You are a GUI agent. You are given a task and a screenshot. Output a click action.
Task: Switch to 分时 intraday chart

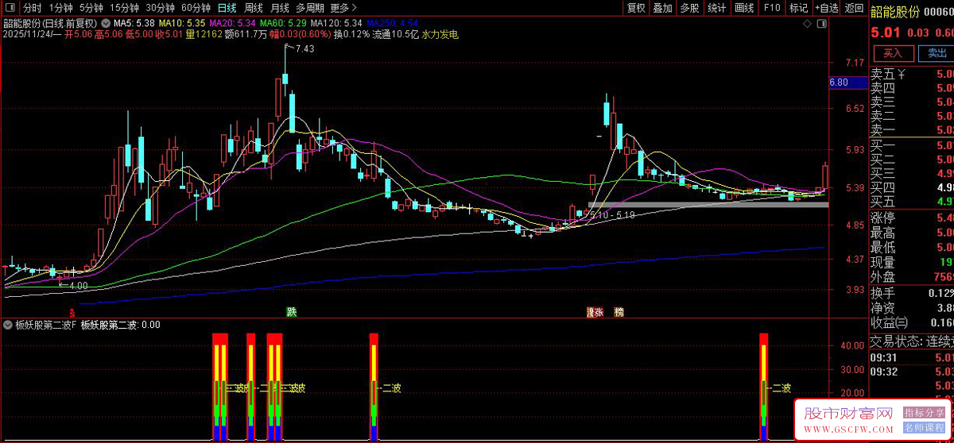(32, 8)
